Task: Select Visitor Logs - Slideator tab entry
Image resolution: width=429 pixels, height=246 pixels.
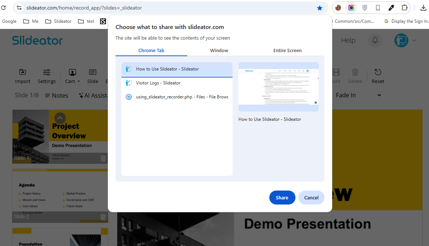Action: [x=177, y=83]
